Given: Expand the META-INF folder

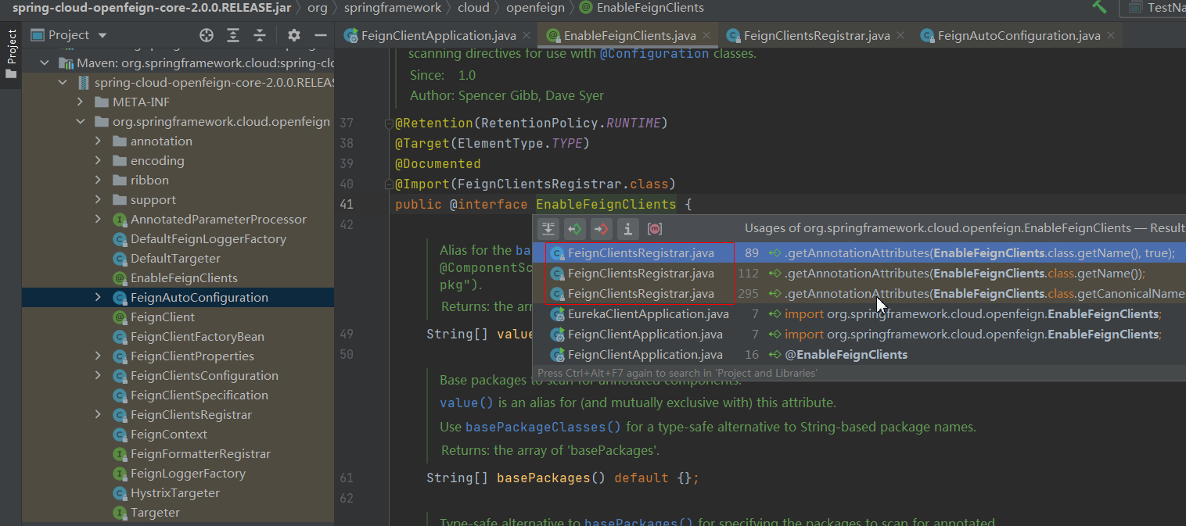Looking at the screenshot, I should point(80,102).
